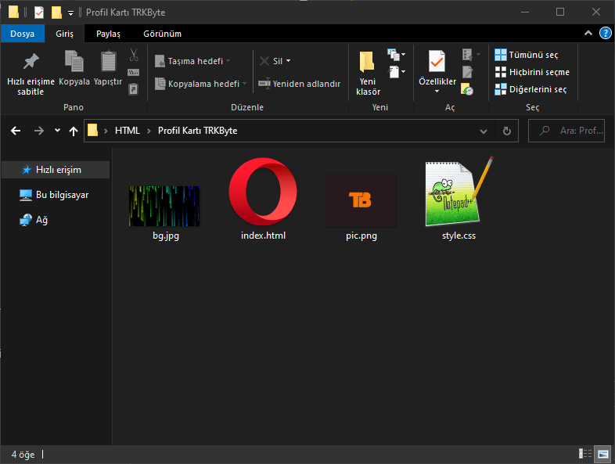Expand the Sil dropdown arrow
This screenshot has width=615, height=464.
(x=288, y=61)
